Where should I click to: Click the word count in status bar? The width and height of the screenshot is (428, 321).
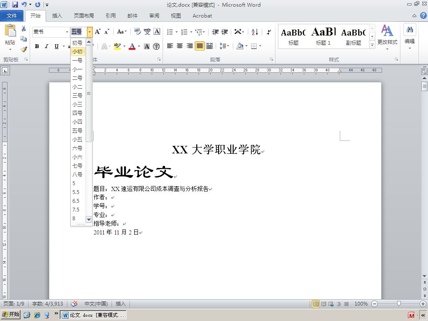tap(48, 304)
